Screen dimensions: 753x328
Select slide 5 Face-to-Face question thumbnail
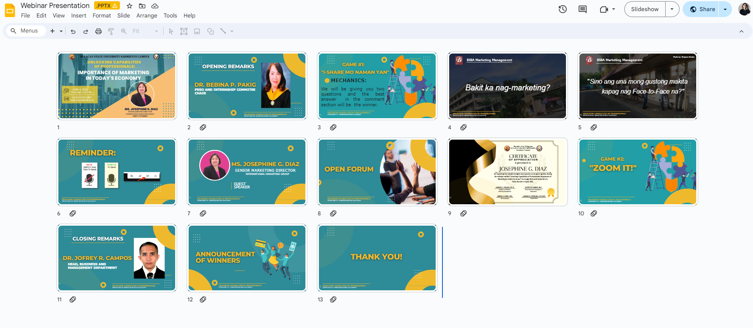coord(638,86)
